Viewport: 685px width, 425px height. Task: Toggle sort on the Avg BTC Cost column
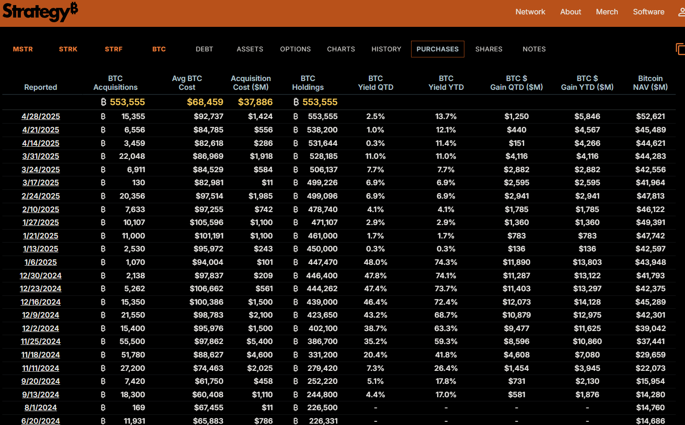point(187,82)
